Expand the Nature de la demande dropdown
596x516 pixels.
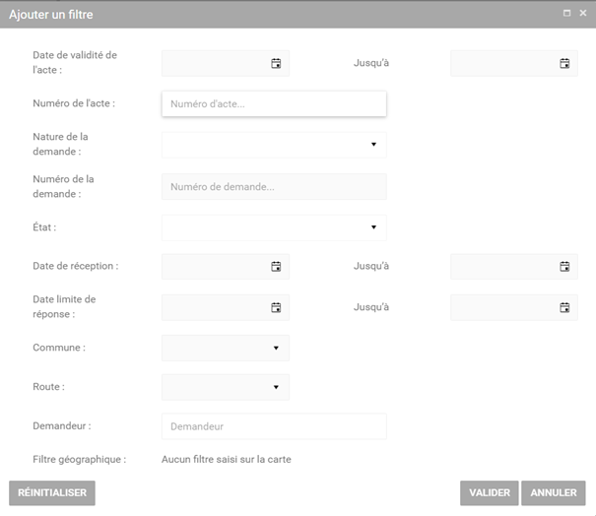pyautogui.click(x=373, y=145)
